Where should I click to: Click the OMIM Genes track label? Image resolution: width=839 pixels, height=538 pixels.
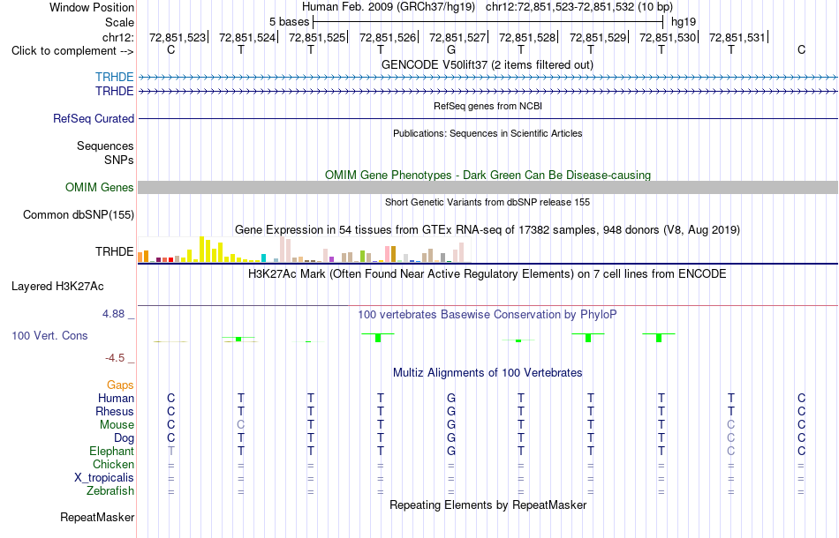click(x=100, y=188)
